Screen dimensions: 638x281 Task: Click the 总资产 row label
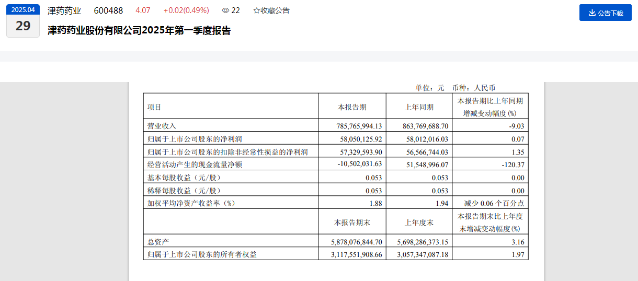click(x=158, y=242)
